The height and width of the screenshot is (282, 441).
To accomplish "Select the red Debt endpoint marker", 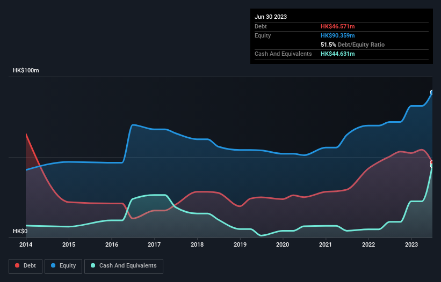I will [432, 162].
